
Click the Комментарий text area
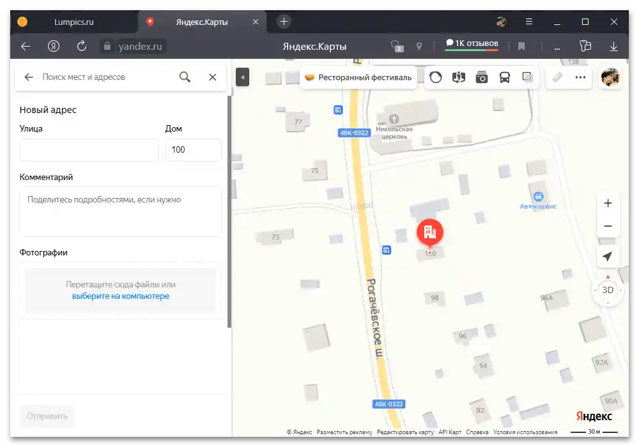click(x=120, y=212)
